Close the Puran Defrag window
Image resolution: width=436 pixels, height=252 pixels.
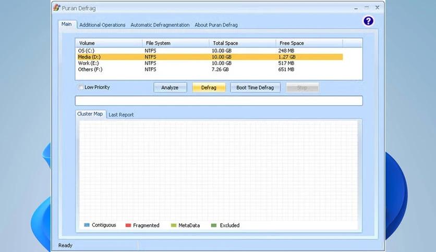point(378,8)
